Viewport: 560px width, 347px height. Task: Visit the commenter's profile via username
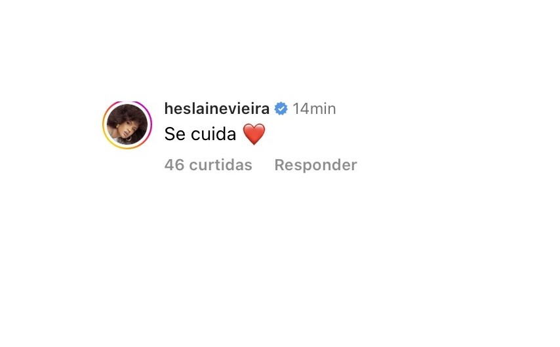(x=217, y=109)
